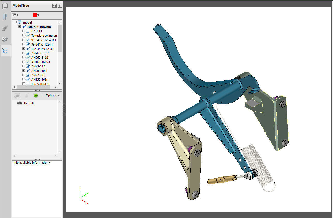The image size is (333, 218).
Task: Click the single right-arrow button in Model Tree header
Action: click(60, 6)
